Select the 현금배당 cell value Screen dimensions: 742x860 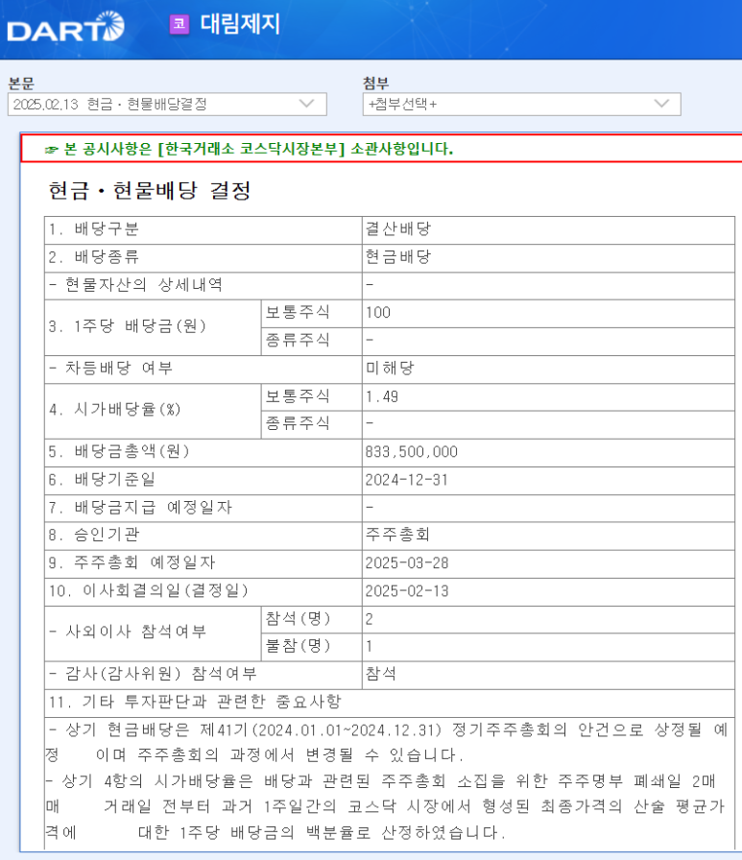(x=398, y=256)
